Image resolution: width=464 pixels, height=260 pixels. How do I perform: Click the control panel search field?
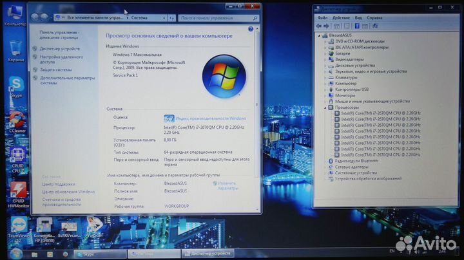pyautogui.click(x=218, y=18)
